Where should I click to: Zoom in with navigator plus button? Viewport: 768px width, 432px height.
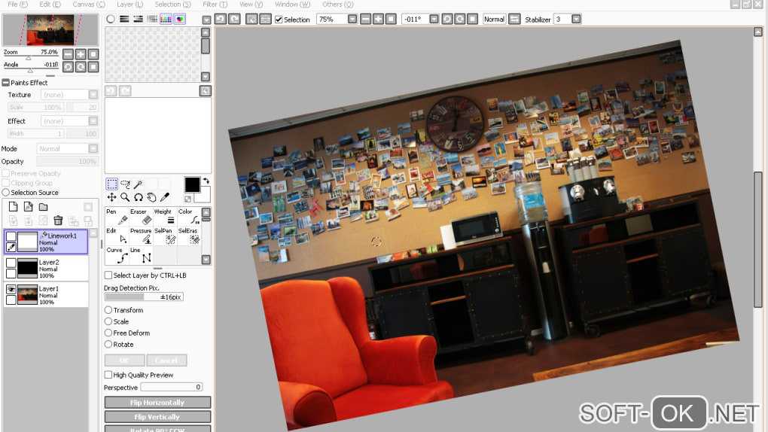click(x=81, y=54)
